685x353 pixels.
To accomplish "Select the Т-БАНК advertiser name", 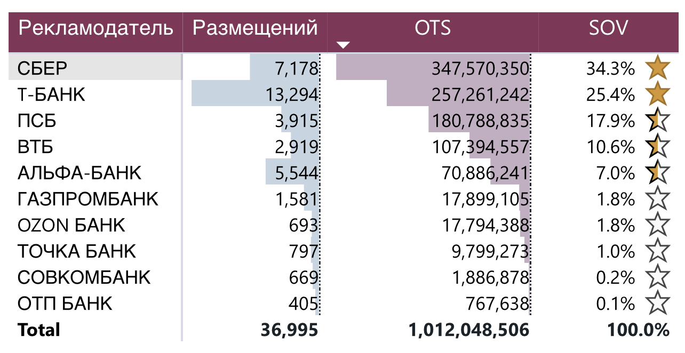I will click(x=51, y=95).
